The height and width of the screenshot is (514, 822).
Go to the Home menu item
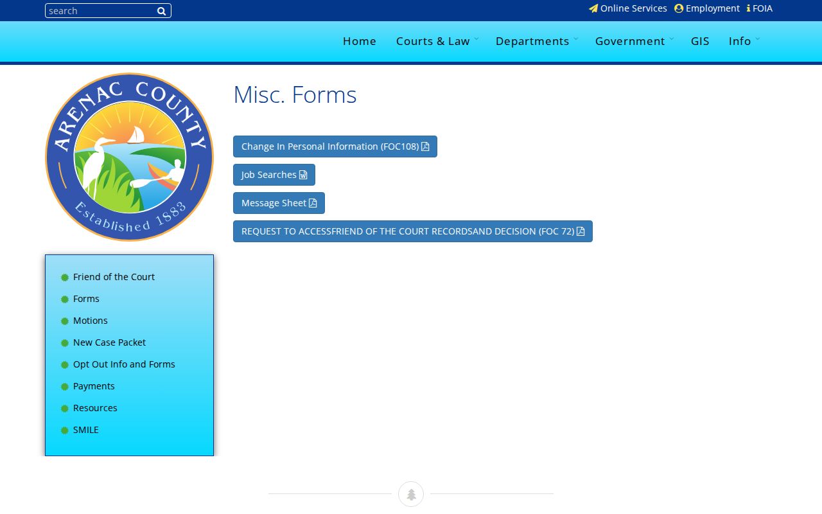[x=360, y=41]
